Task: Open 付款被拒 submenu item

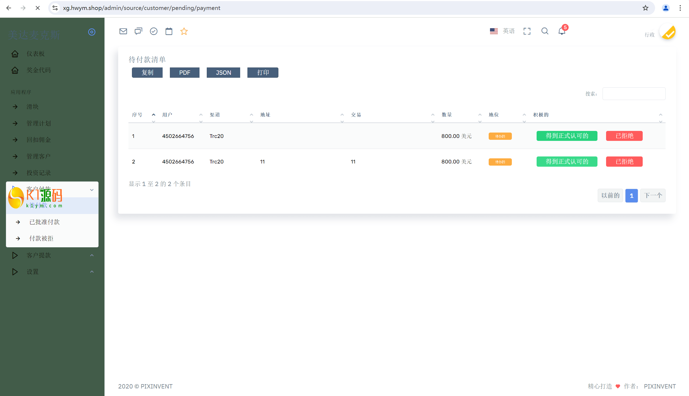Action: tap(41, 238)
